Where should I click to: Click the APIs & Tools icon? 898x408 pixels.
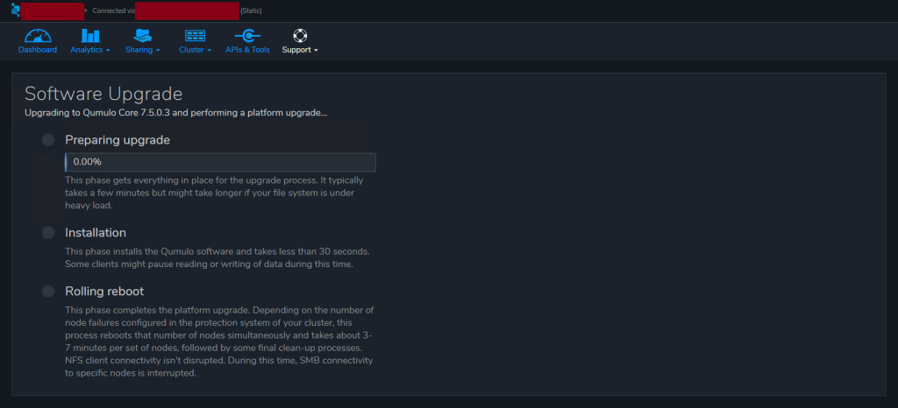click(247, 36)
